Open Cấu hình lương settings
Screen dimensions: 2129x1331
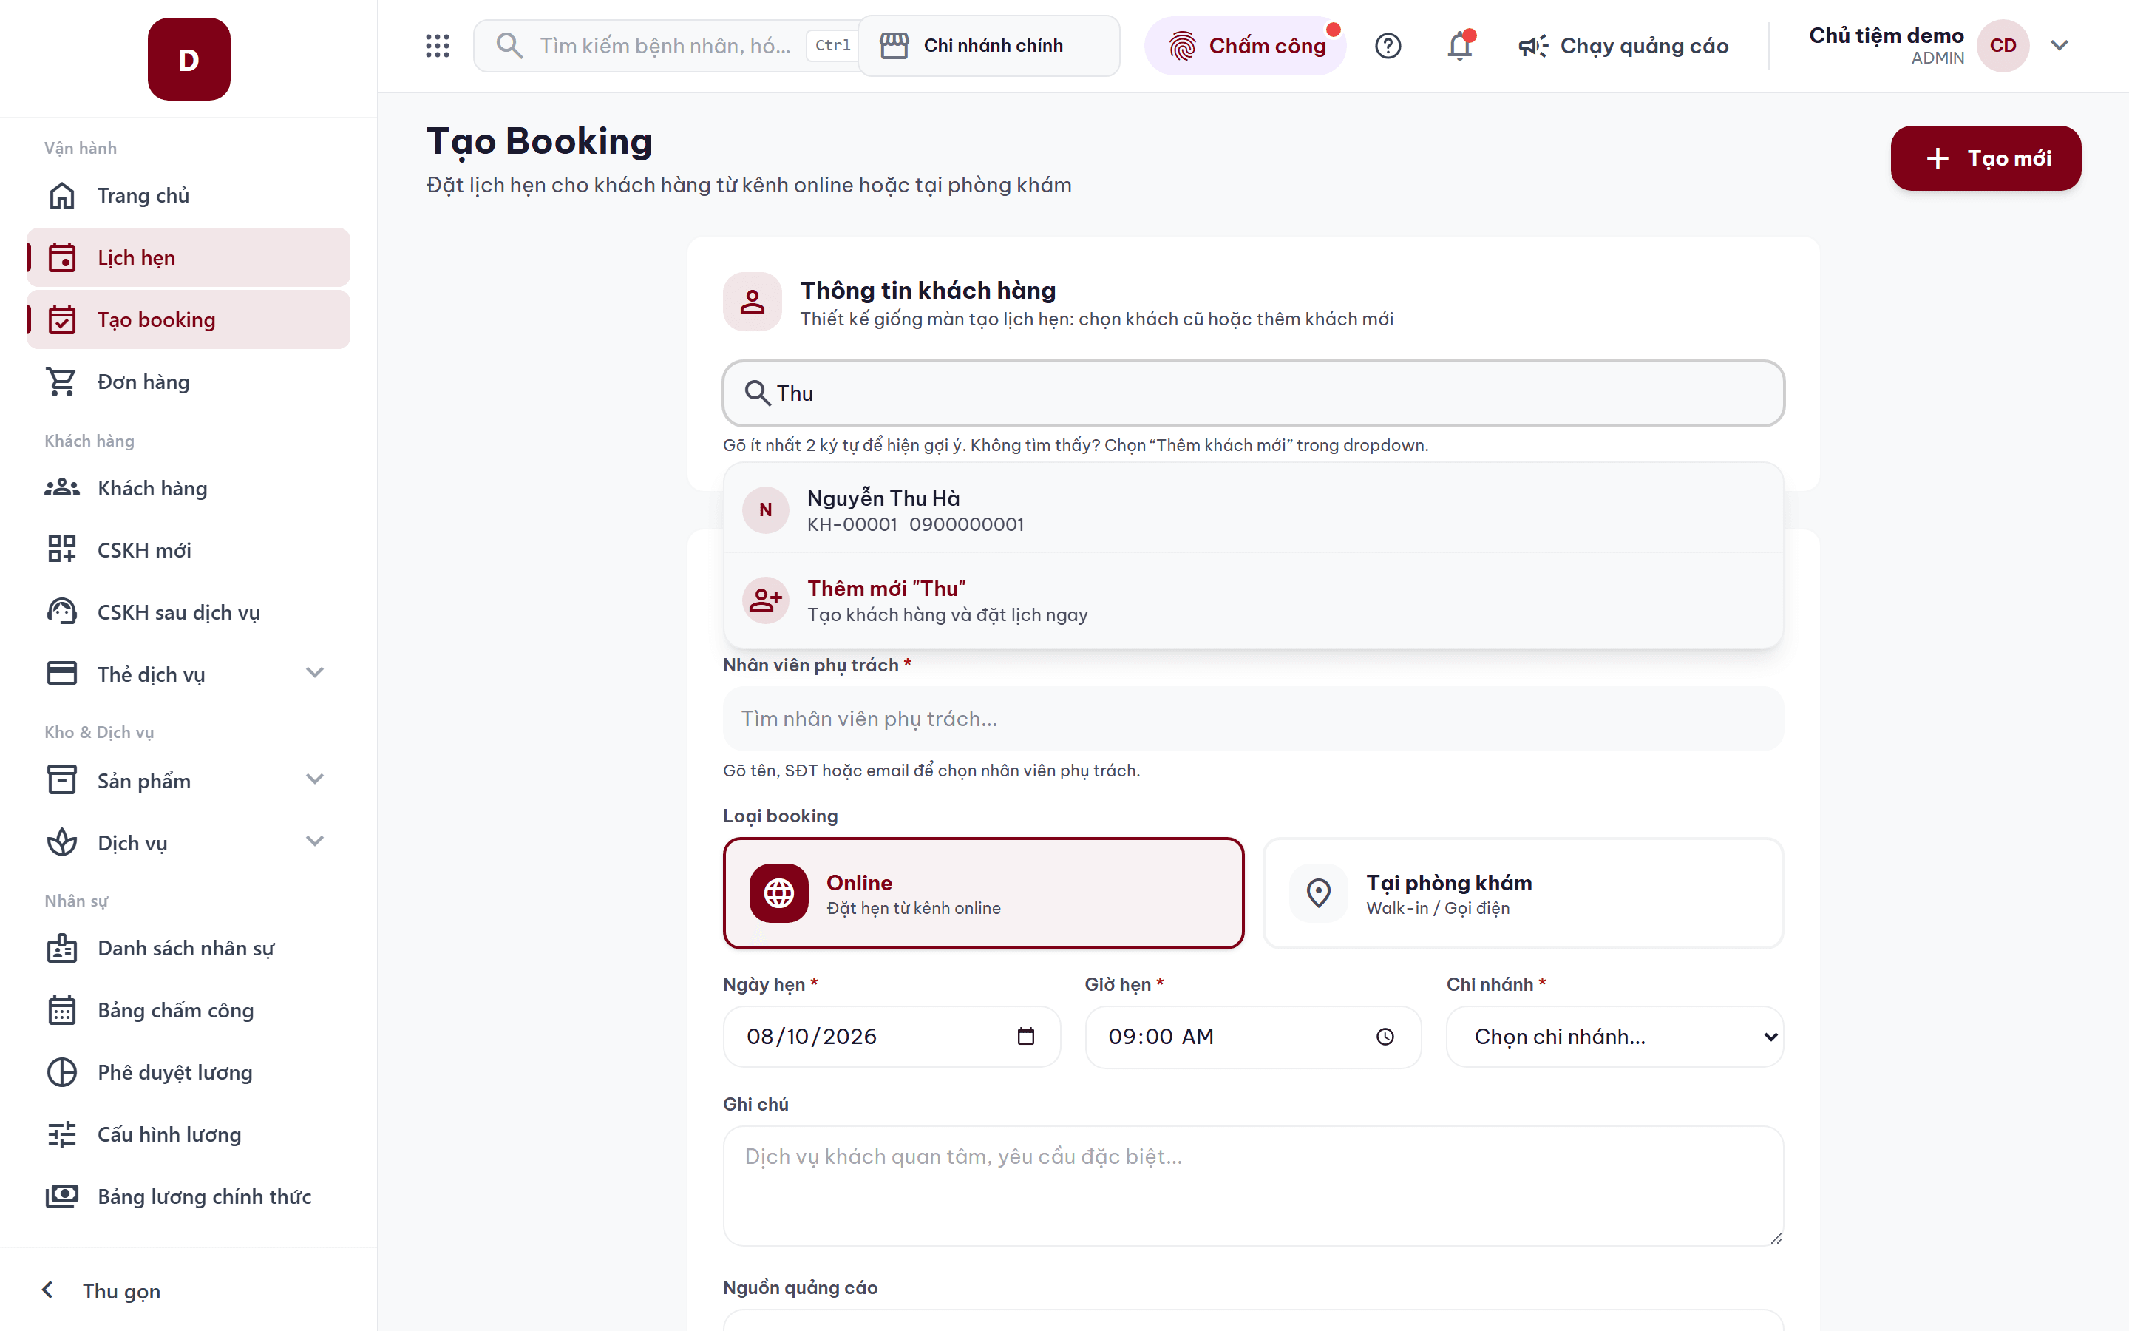[189, 1134]
